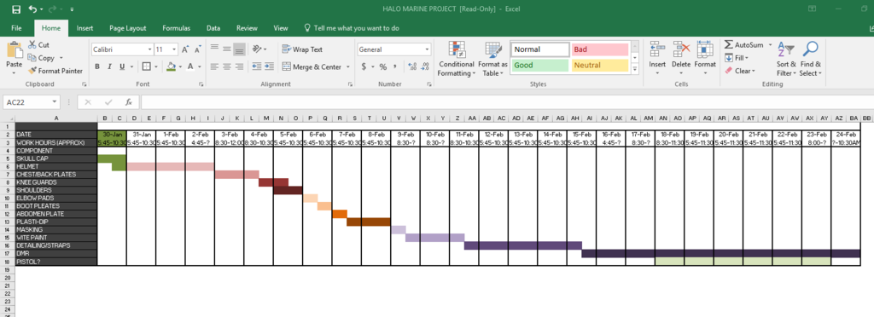Click Merge & Center button

pos(312,66)
